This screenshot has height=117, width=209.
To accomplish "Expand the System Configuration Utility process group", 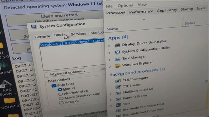I will [109, 53].
